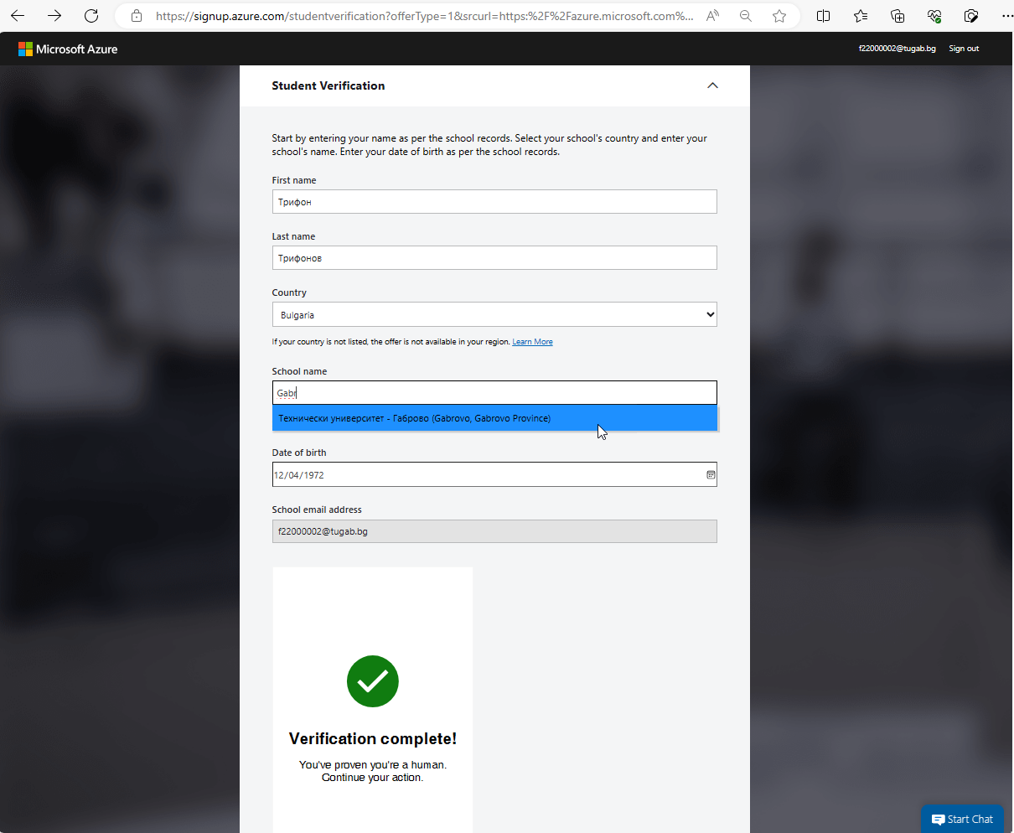The height and width of the screenshot is (833, 1014).
Task: Collapse the Student Verification section
Action: pyautogui.click(x=712, y=85)
